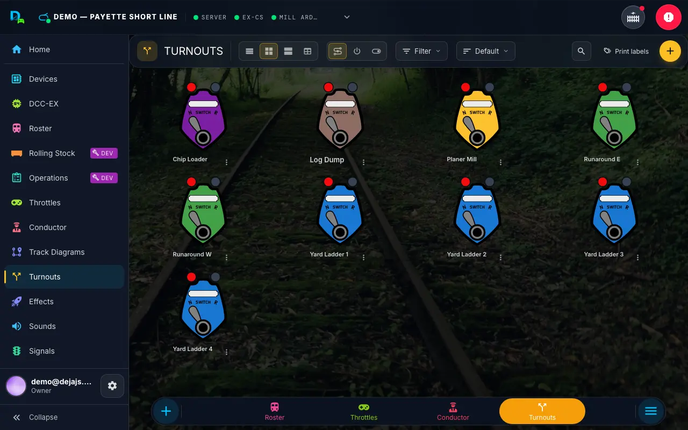Add a turnout with yellow plus button
Viewport: 688px width, 430px height.
coord(670,51)
